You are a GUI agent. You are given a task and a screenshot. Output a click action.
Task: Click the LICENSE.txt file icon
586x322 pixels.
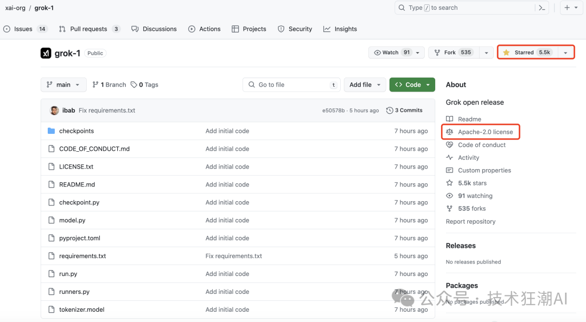click(51, 166)
